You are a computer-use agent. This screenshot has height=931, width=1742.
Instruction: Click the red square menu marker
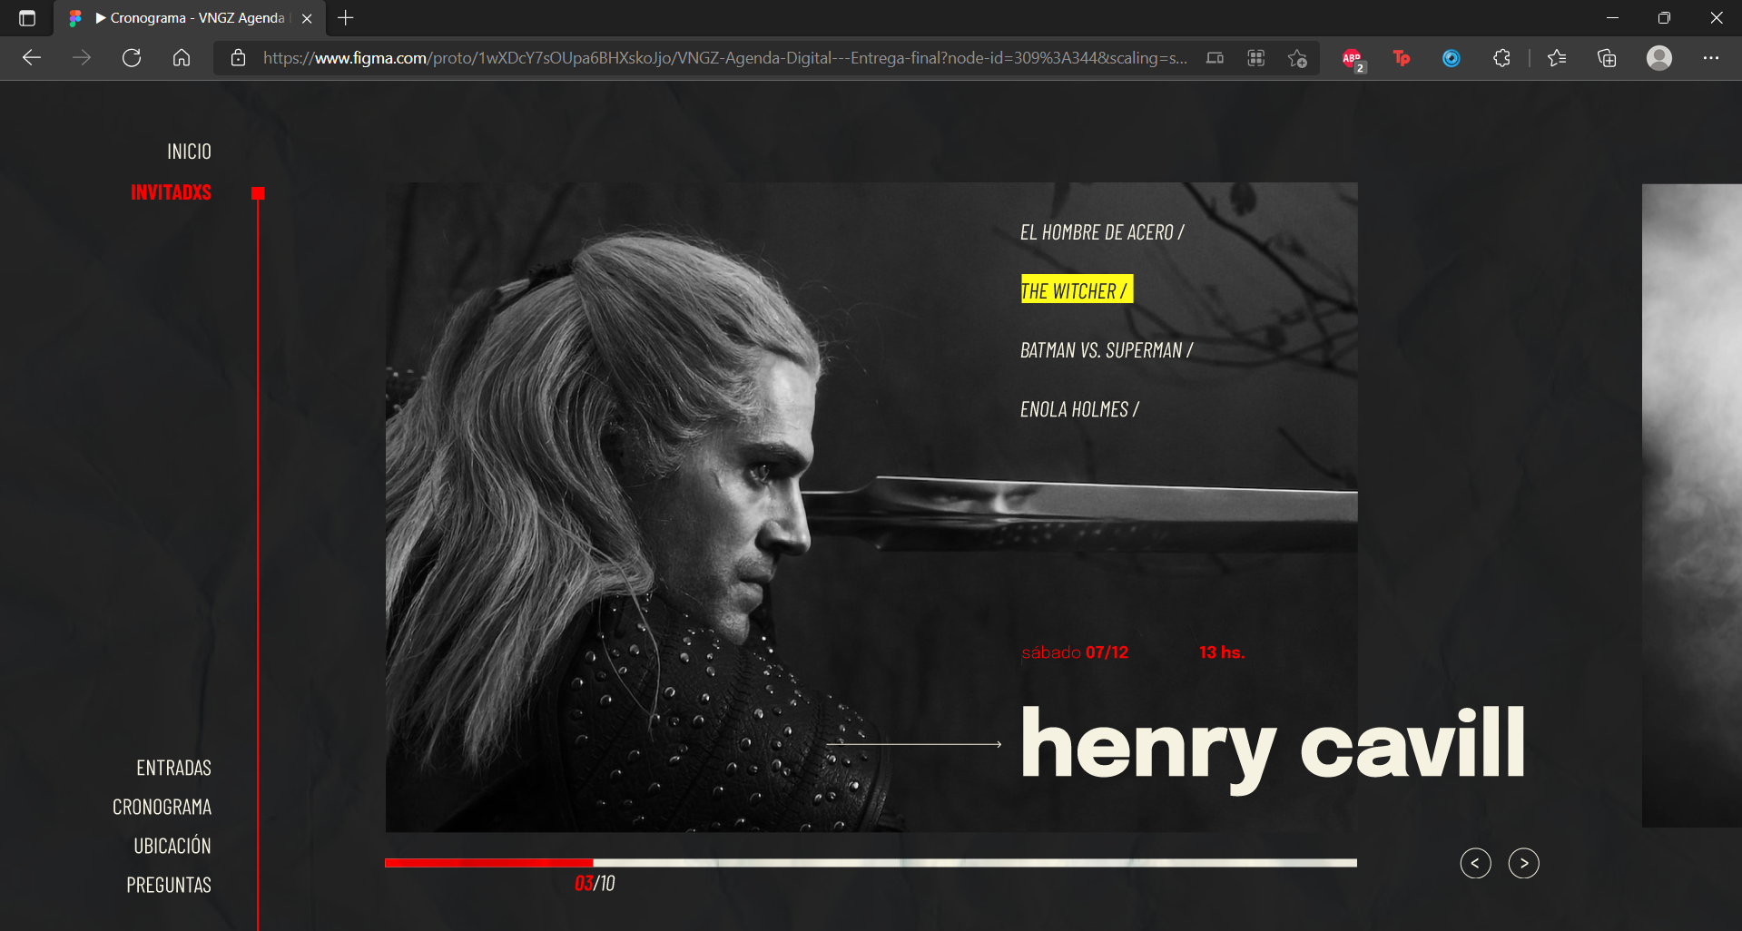click(x=258, y=192)
